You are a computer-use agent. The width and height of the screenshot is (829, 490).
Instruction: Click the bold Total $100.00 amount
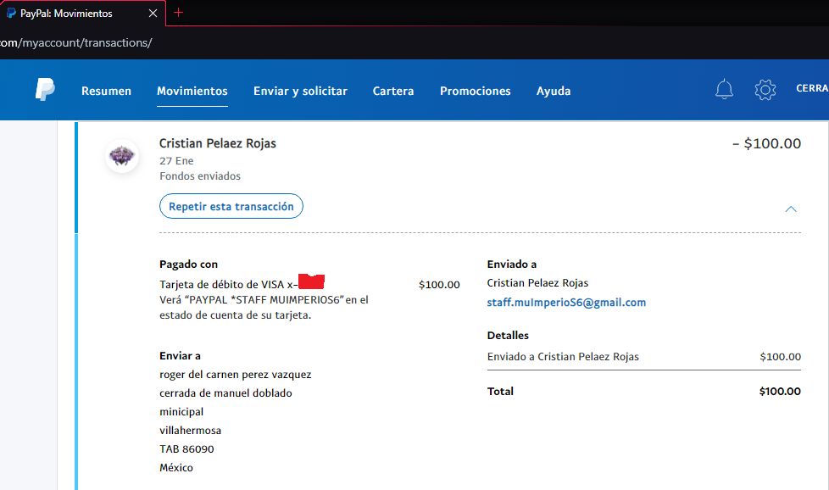[780, 391]
